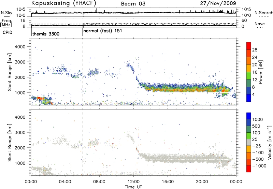Click the '500' label on Velocity scale
The width and height of the screenshot is (273, 189).
(x=256, y=126)
